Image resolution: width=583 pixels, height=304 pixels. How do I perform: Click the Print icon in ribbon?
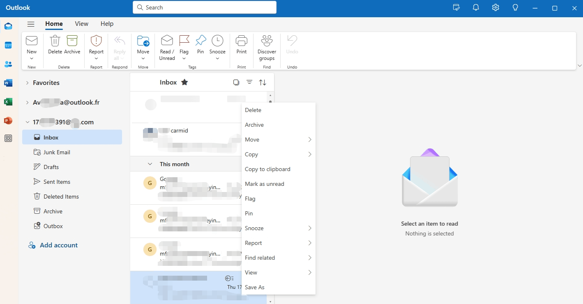tap(242, 41)
